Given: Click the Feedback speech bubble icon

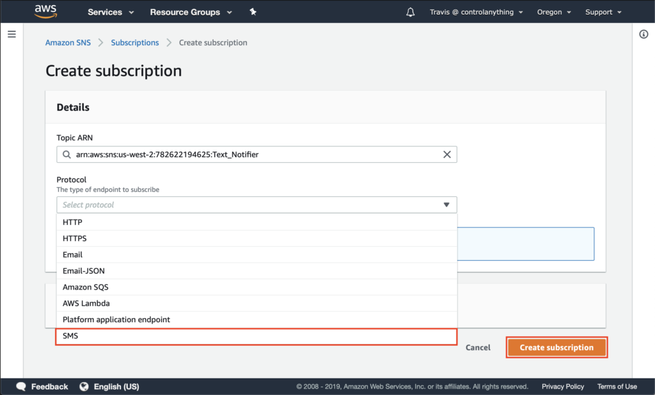Looking at the screenshot, I should pyautogui.click(x=21, y=386).
